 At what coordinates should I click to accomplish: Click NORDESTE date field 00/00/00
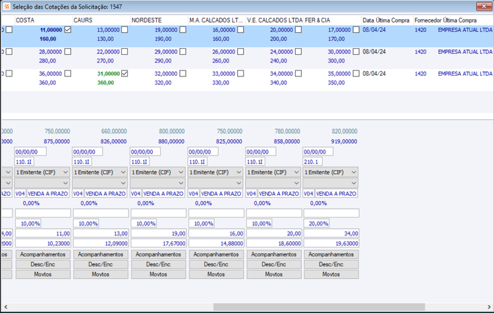146,152
